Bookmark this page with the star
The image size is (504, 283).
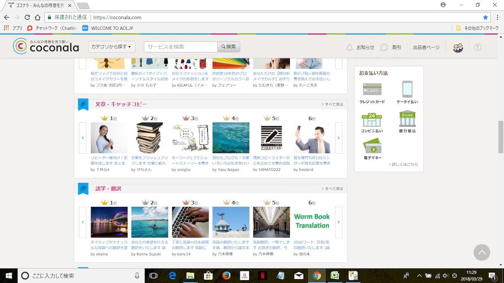[485, 17]
